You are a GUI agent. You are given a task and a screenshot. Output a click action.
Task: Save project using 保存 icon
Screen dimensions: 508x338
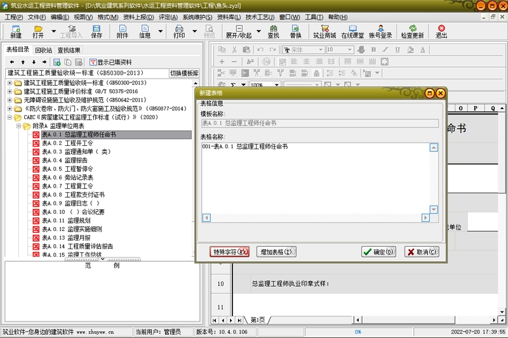tap(97, 31)
